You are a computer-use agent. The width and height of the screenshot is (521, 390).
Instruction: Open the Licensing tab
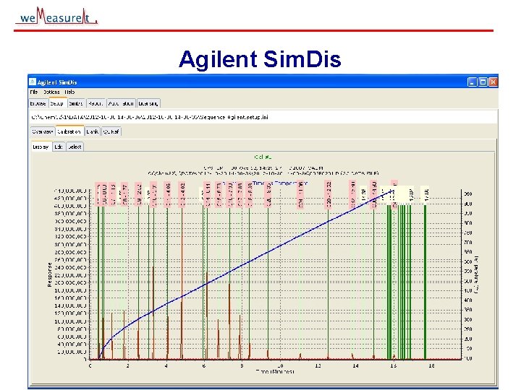click(x=148, y=103)
